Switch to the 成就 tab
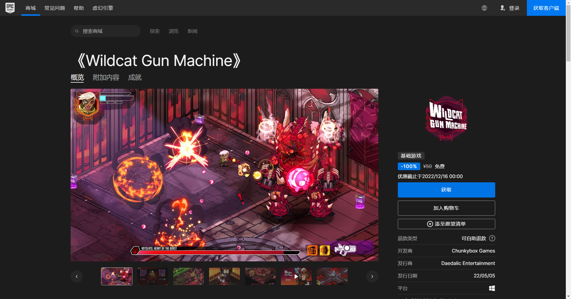 pyautogui.click(x=135, y=77)
